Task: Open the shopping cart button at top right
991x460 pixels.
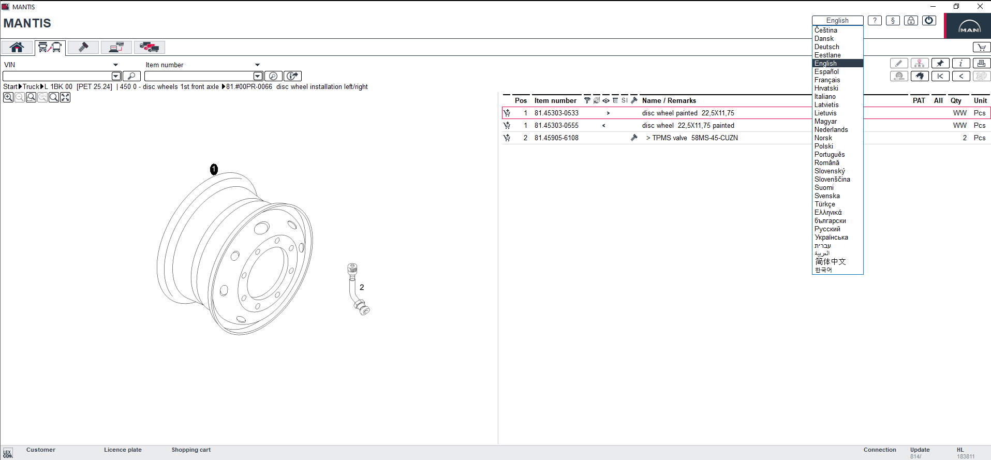Action: pos(982,47)
